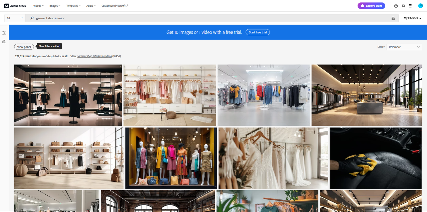Open the colorful mannequin shop window thumbnail
427x212 pixels.
pos(170,157)
